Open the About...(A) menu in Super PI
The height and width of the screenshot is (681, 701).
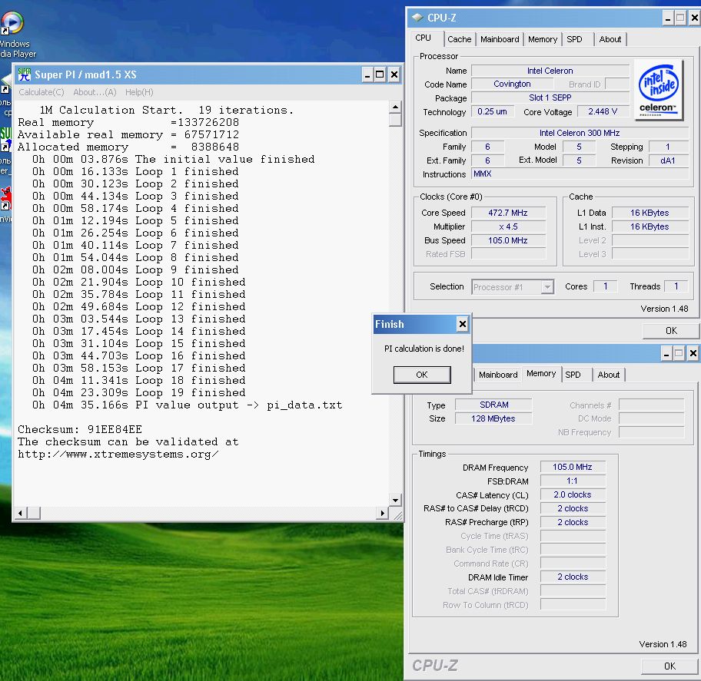coord(95,92)
